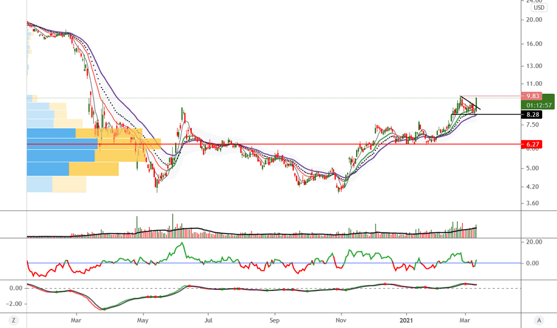Image resolution: width=557 pixels, height=328 pixels.
Task: Click the 4.20 price axis label
Action: (x=532, y=187)
